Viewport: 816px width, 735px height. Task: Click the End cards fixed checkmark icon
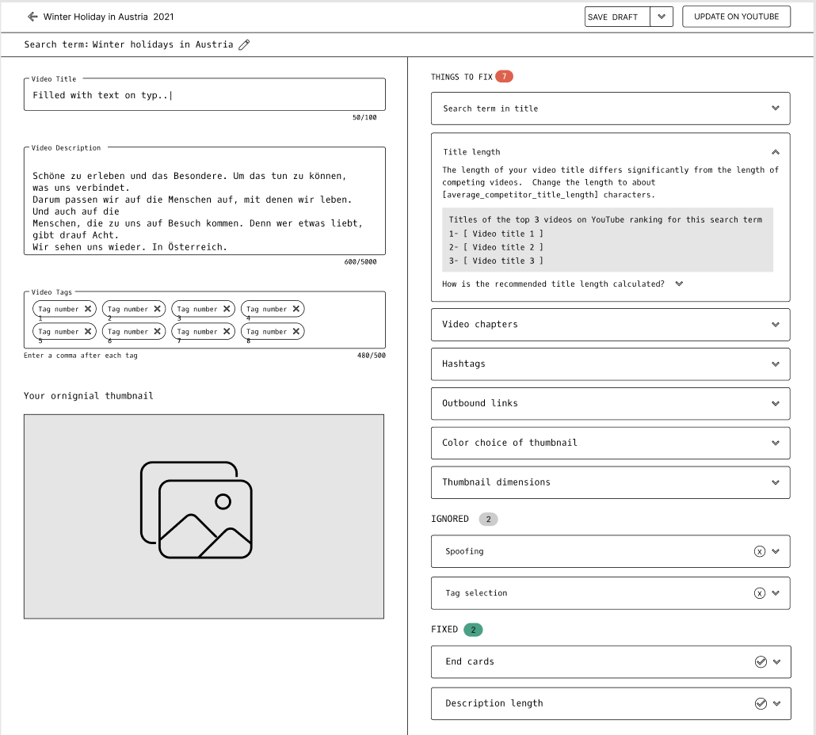760,661
